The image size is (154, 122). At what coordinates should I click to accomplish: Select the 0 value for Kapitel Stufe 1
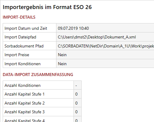point(76,94)
